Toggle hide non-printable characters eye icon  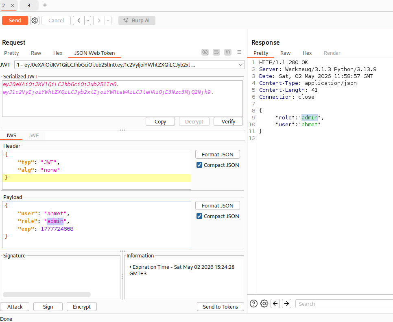(205, 52)
